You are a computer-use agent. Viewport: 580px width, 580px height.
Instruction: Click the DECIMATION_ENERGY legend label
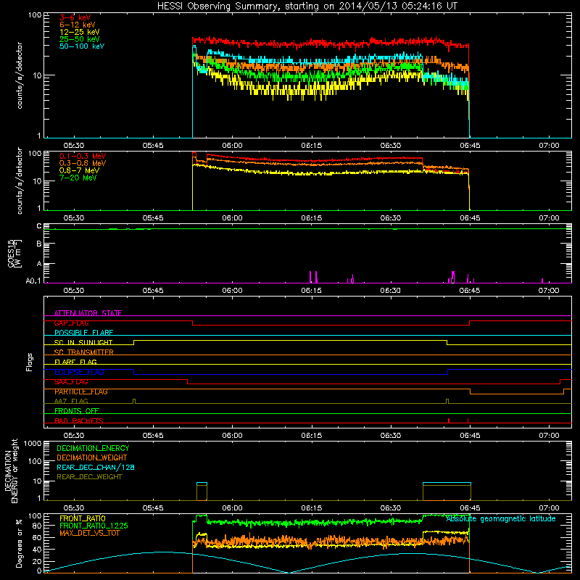(x=93, y=448)
